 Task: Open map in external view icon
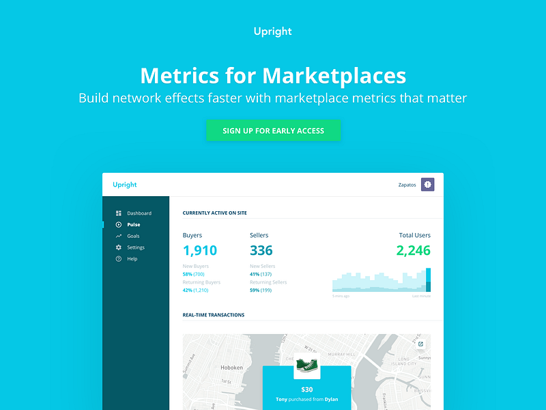(420, 344)
